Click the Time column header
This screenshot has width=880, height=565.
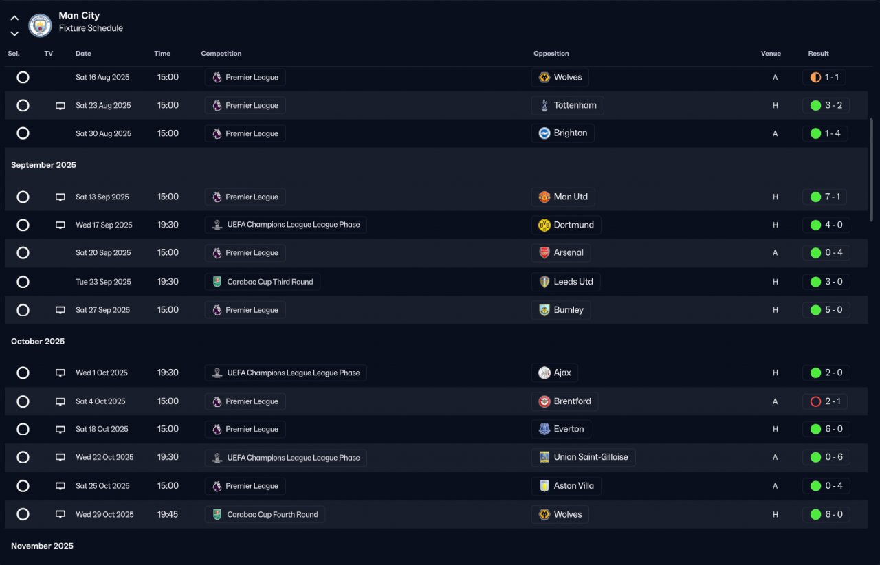click(162, 54)
